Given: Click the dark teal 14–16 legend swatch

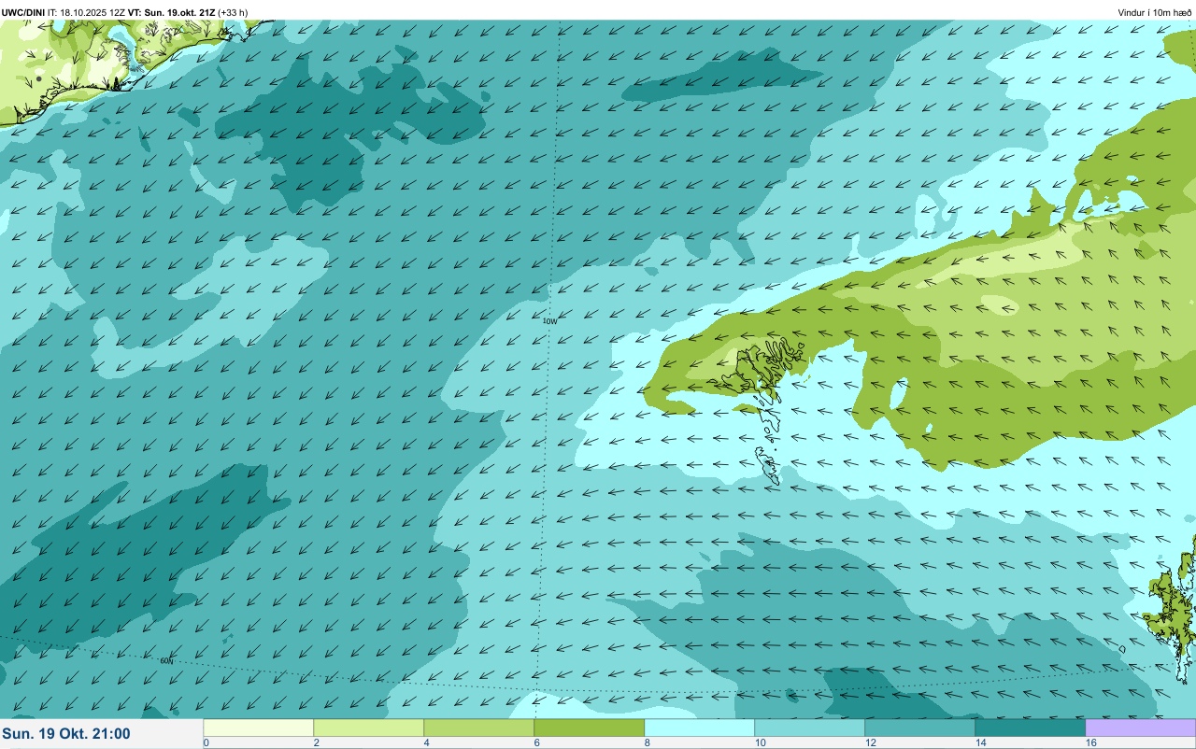Looking at the screenshot, I should click(x=1030, y=728).
